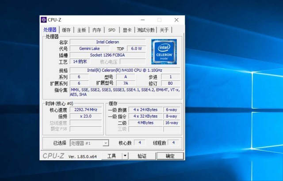
Task: Click the multiplier value x 23.0
Action: click(86, 116)
